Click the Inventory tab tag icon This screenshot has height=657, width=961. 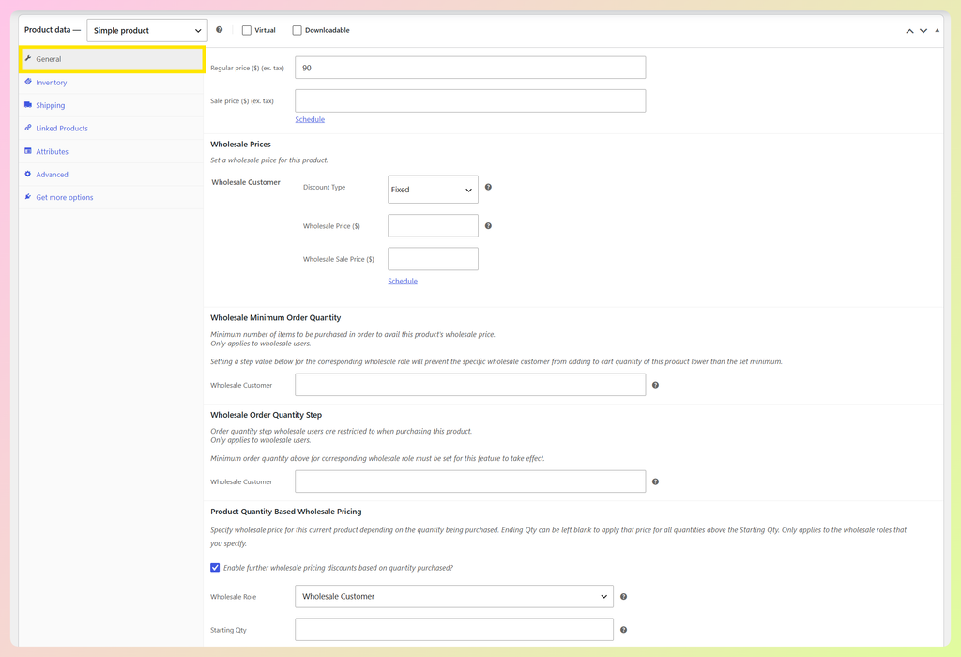coord(28,82)
